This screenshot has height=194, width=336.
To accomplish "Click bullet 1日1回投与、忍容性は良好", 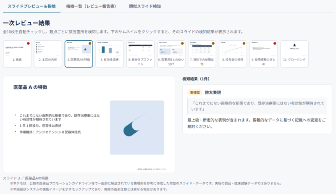I will pyautogui.click(x=40, y=126).
